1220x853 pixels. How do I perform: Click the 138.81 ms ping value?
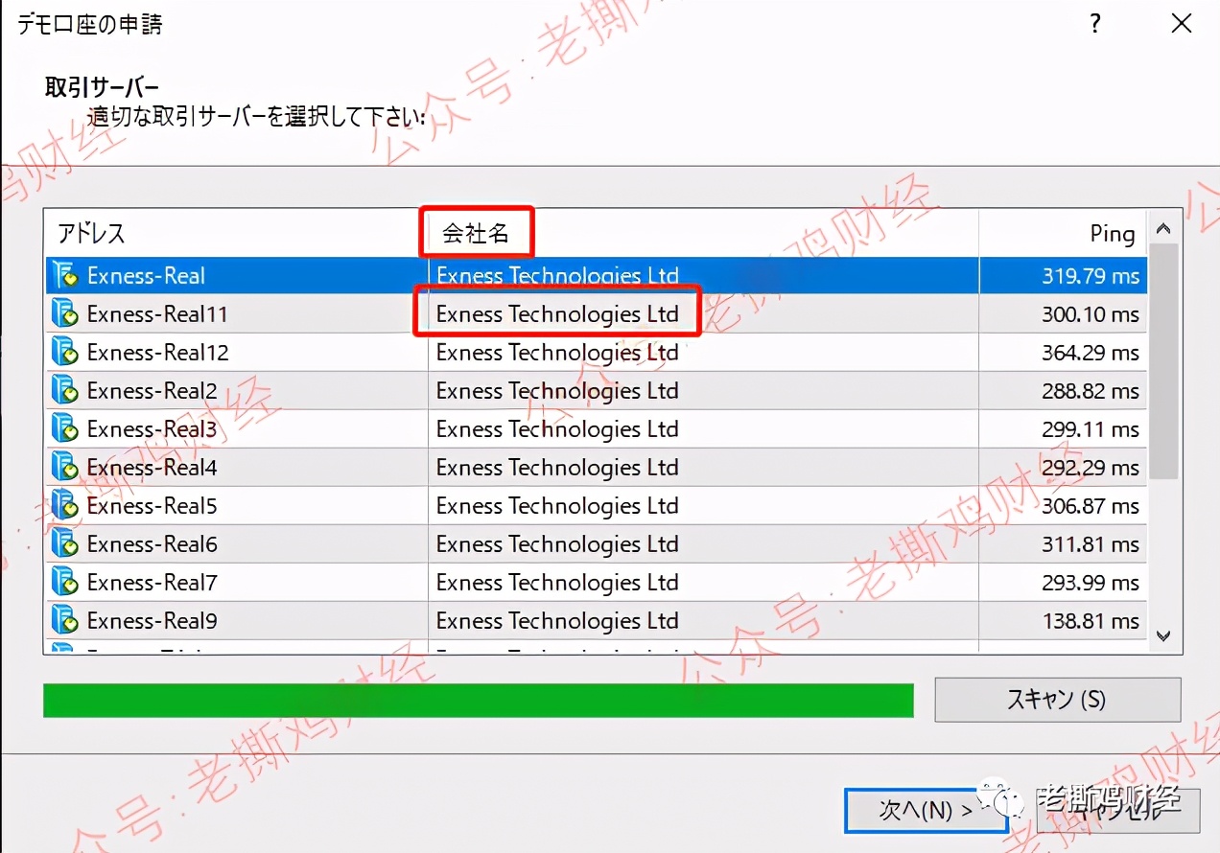1091,621
